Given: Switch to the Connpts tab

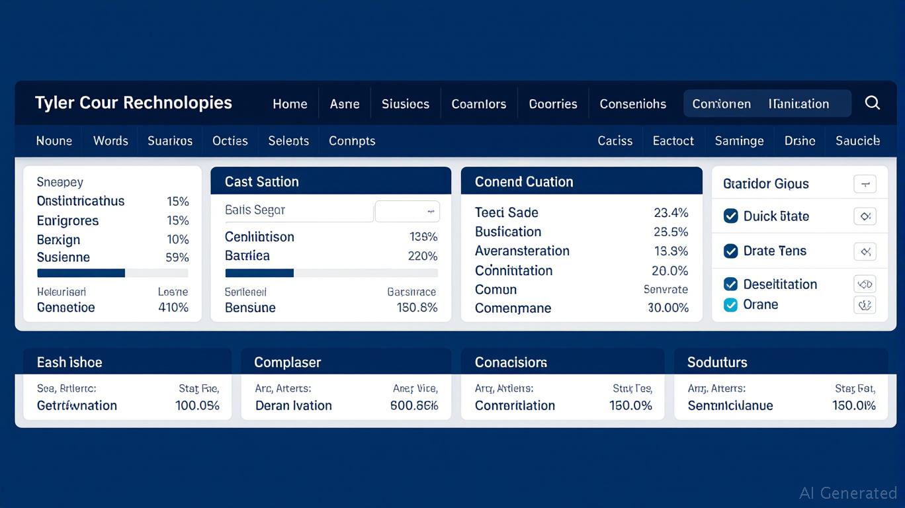Looking at the screenshot, I should coord(352,141).
